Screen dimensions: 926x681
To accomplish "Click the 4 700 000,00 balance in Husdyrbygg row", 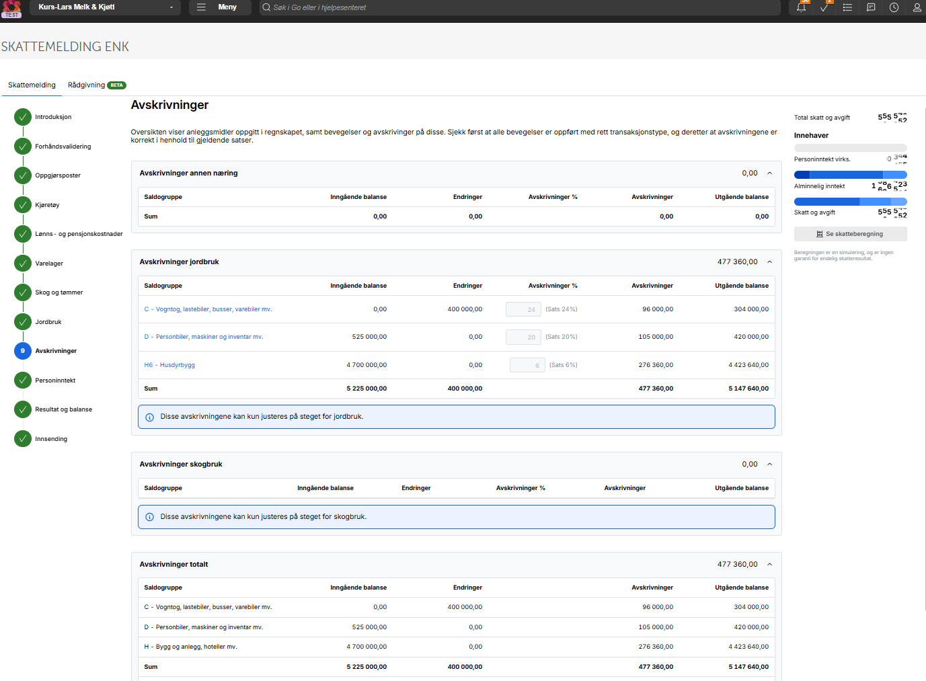I will [x=366, y=365].
